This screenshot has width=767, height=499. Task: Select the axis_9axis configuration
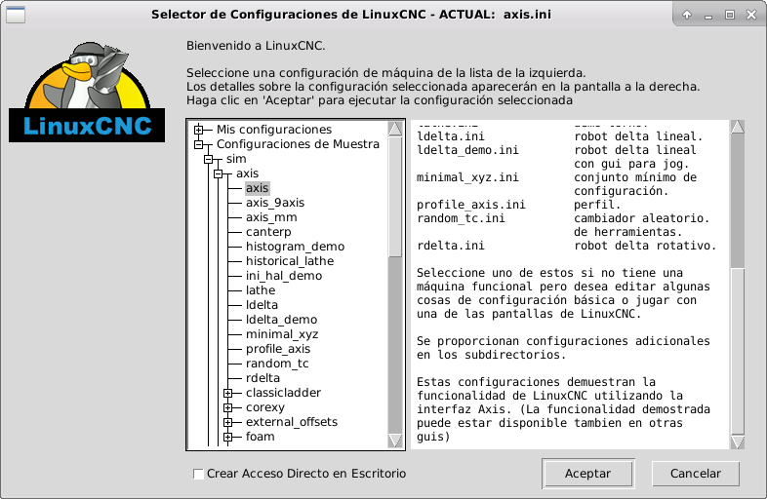click(274, 203)
